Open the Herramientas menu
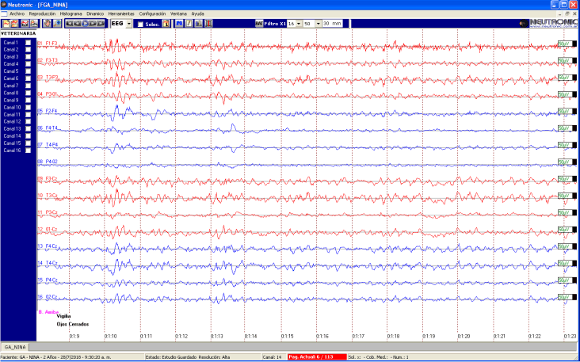This screenshot has width=580, height=362. 122,14
